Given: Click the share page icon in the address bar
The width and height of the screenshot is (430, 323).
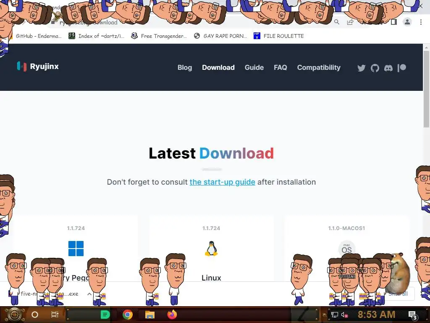Looking at the screenshot, I should [x=350, y=22].
